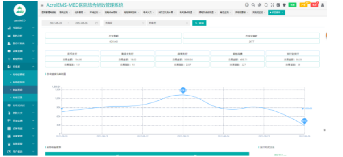Click the green alarm level badge
This screenshot has height=157, width=343.
pyautogui.click(x=292, y=5)
